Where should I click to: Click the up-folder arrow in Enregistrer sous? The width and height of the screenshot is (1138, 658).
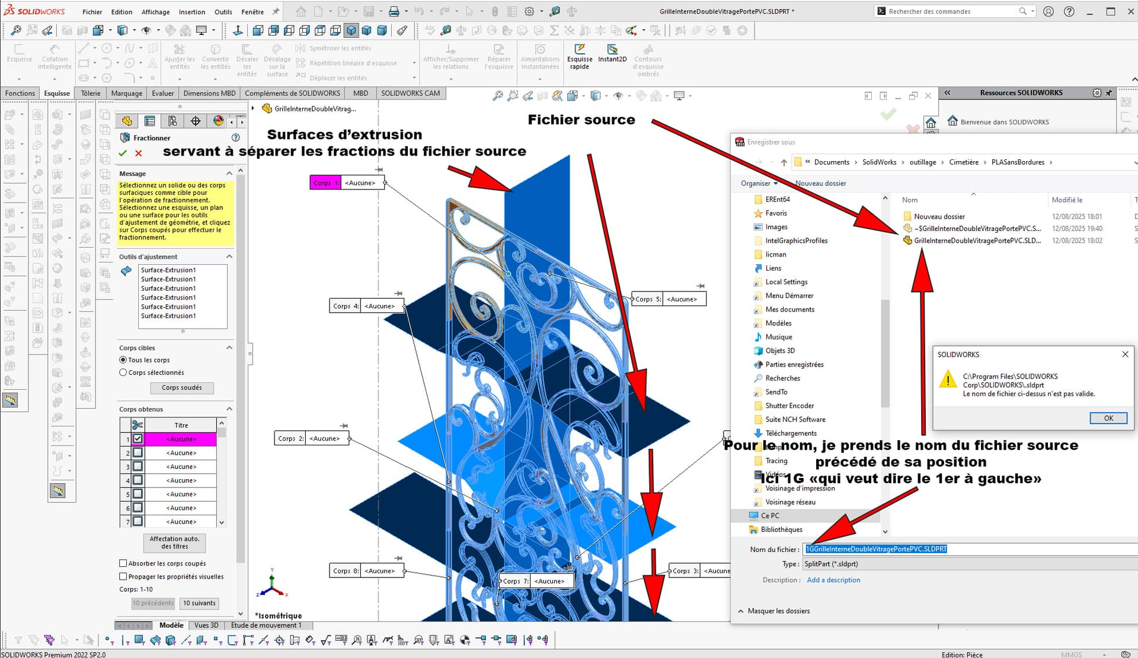pyautogui.click(x=784, y=162)
